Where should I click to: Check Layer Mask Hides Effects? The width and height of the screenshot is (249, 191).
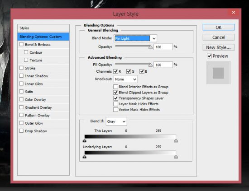[x=115, y=104]
